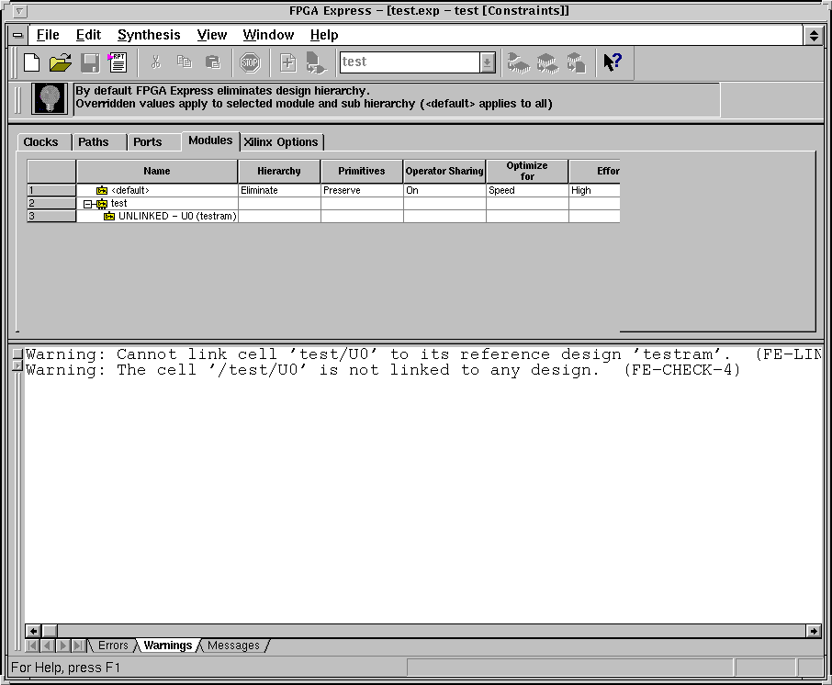Click the horizontal scrollbar thumb
Image resolution: width=832 pixels, height=685 pixels.
(50, 631)
